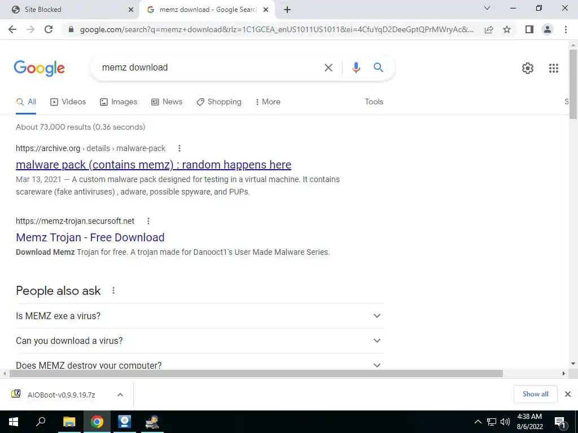The image size is (578, 433).
Task: Open the More search filters menu
Action: tap(268, 101)
